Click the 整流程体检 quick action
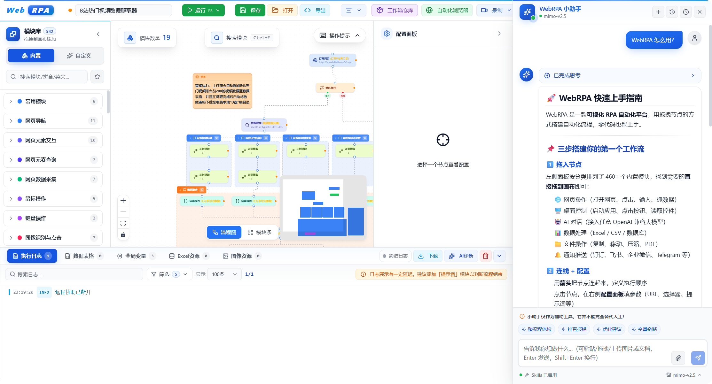Viewport: 712px width, 384px height. click(x=536, y=329)
